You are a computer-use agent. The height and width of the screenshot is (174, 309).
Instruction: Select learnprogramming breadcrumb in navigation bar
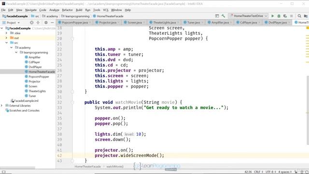tap(75, 16)
